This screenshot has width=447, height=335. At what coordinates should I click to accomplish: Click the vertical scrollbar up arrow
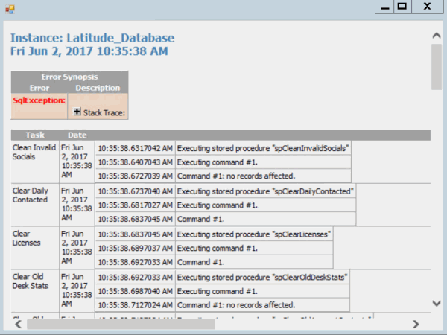[437, 36]
